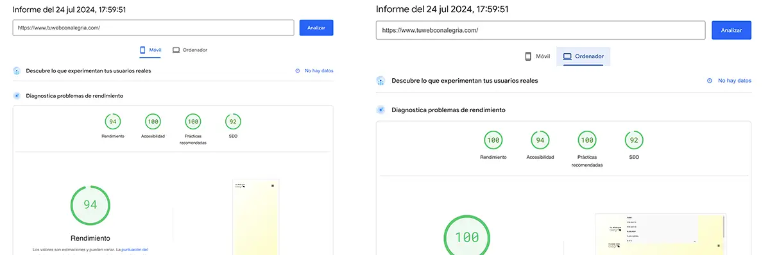Click the desktop page screenshot thumbnail

[660, 234]
